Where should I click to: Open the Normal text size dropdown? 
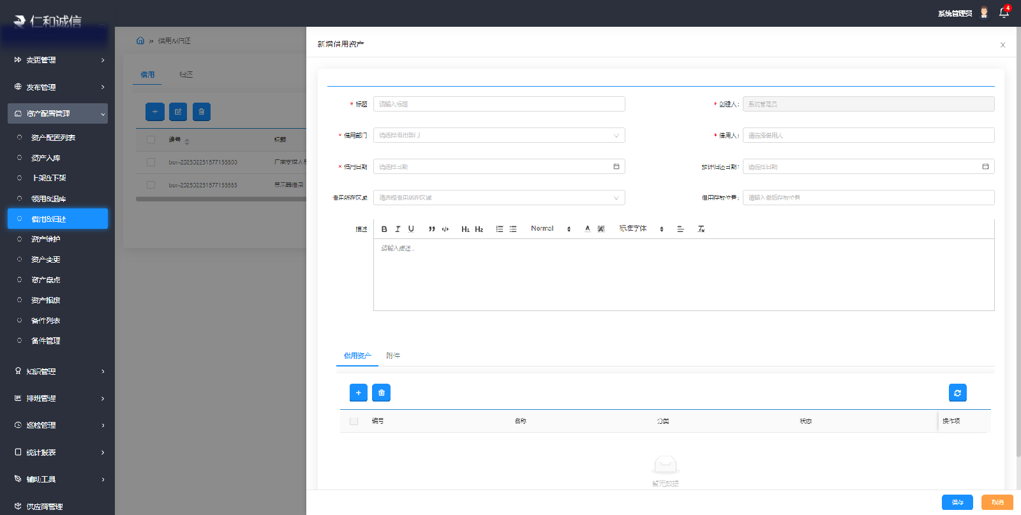[x=551, y=229]
